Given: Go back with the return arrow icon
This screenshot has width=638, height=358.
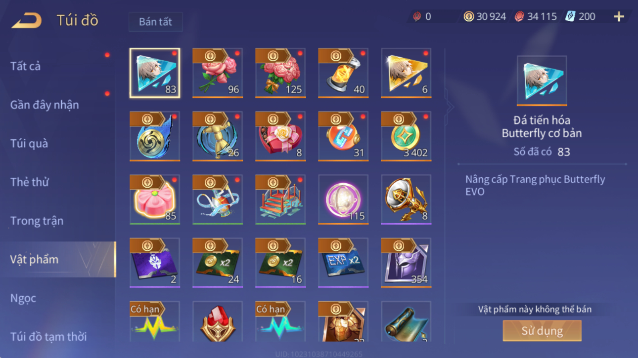Looking at the screenshot, I should pos(27,20).
